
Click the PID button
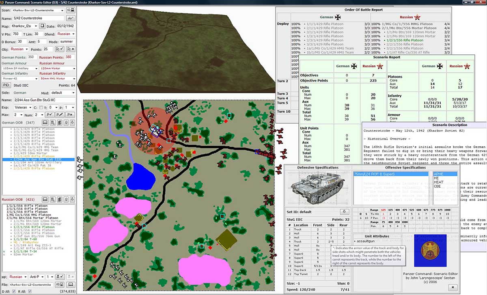tap(6, 85)
